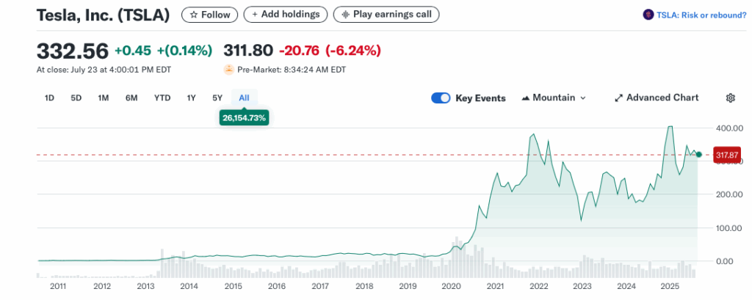Screen dimensions: 752x300
Task: Open the 'TSLA: Risk or rebound?' link
Action: [x=699, y=14]
